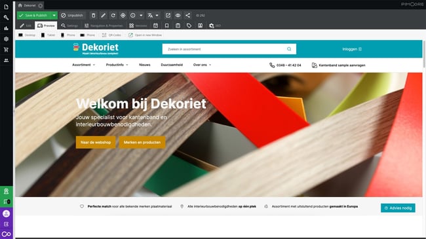Click Save & Publish button
This screenshot has height=239, width=426.
coord(34,16)
